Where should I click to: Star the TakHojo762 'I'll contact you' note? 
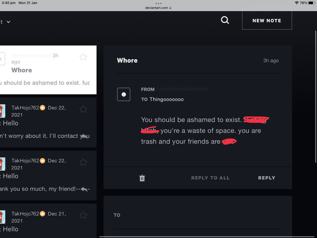(83, 109)
